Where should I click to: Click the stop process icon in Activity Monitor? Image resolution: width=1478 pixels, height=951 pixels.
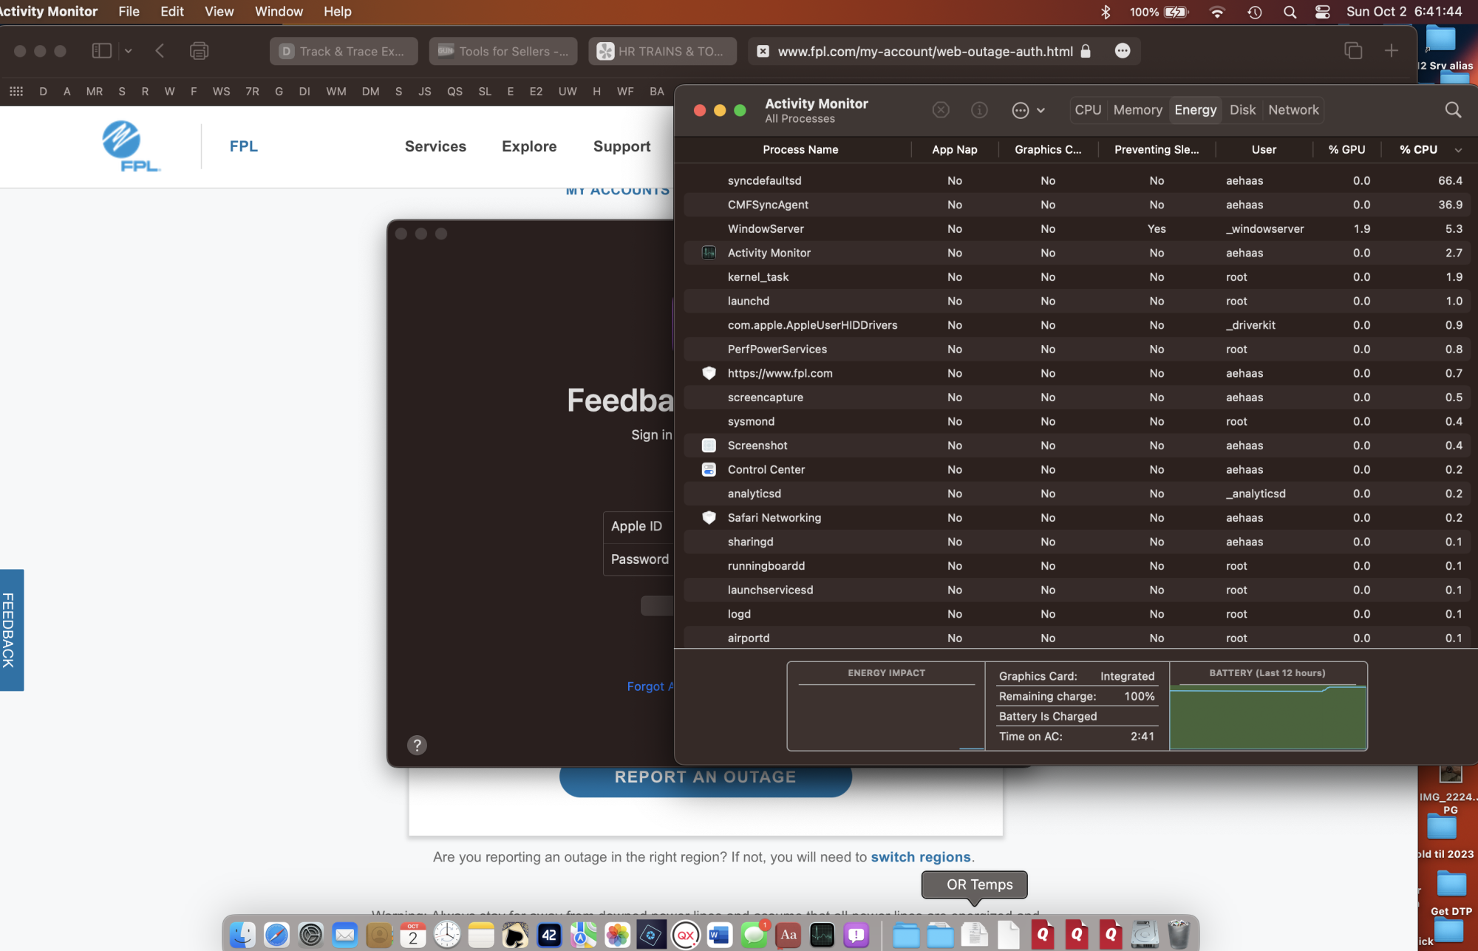pos(941,110)
